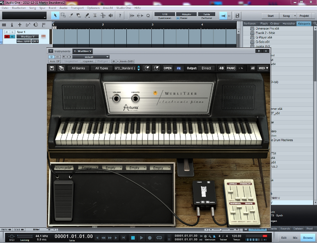Screen dimensions: 317x243
Task: Toggle autoscroll arrow button
Action: (223, 16)
